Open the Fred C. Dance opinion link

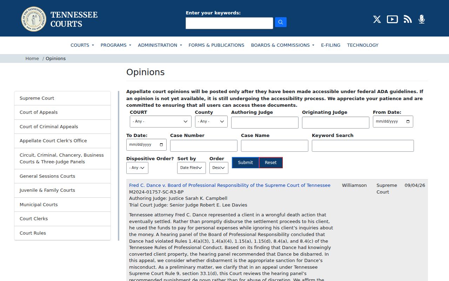coord(230,185)
